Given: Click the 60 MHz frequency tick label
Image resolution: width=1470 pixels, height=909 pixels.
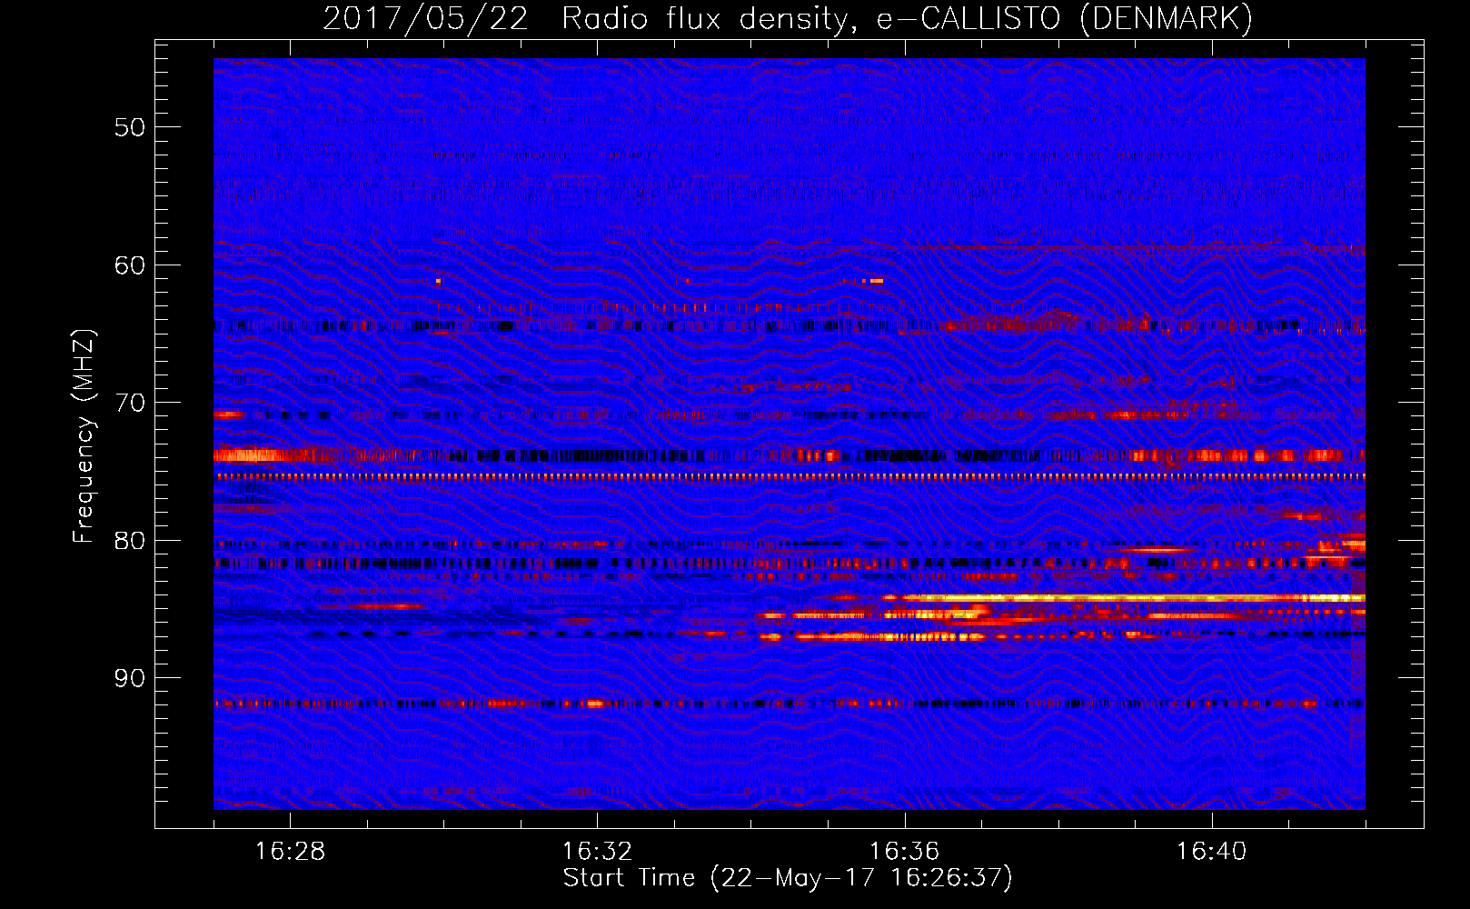Looking at the screenshot, I should click(x=129, y=265).
